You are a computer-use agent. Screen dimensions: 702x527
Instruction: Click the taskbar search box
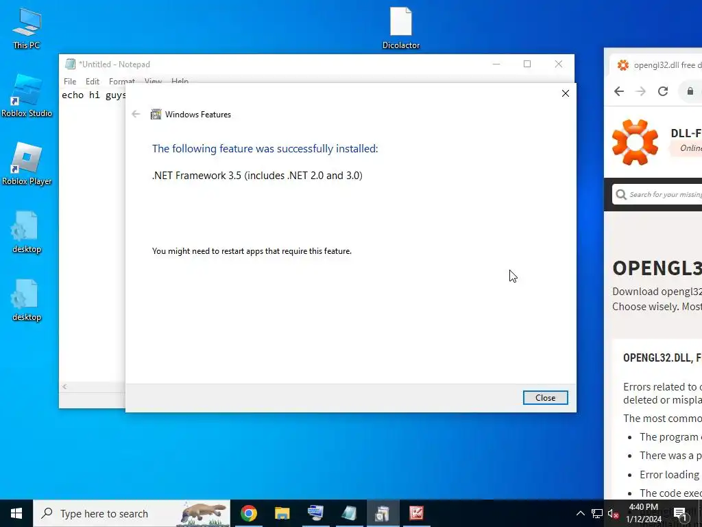click(x=132, y=513)
